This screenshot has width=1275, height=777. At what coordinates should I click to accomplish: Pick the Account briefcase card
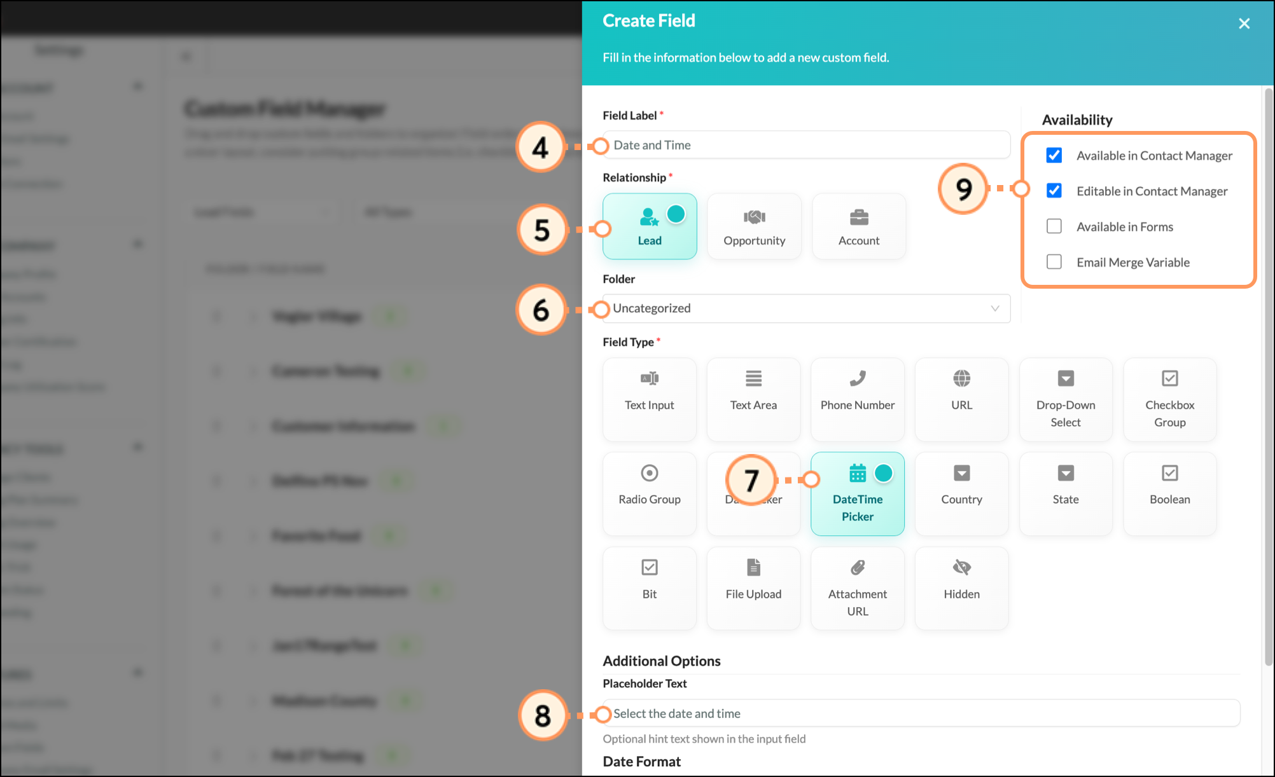coord(859,226)
